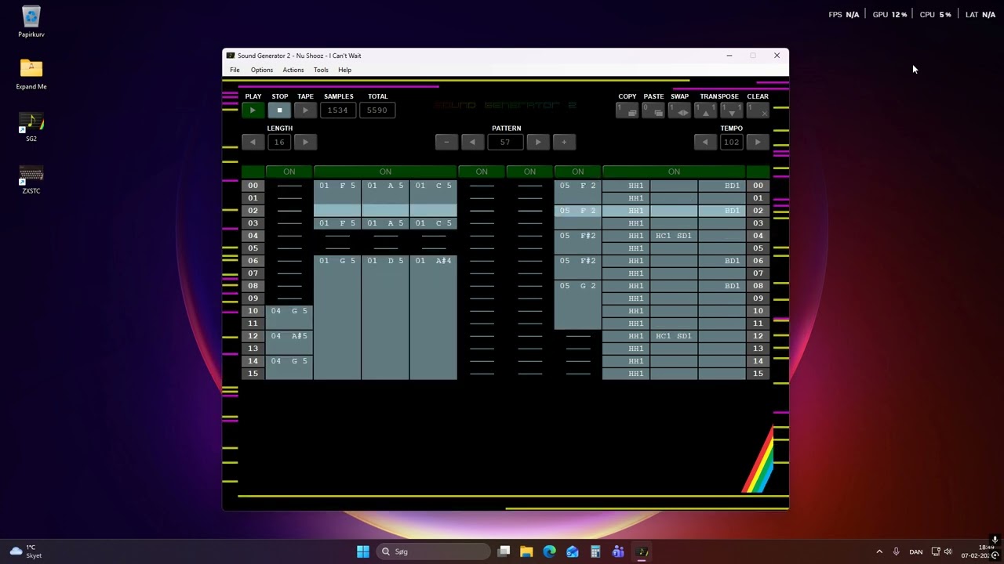Select the HC1 SD1 cell in row 04
Image resolution: width=1004 pixels, height=564 pixels.
coord(674,236)
